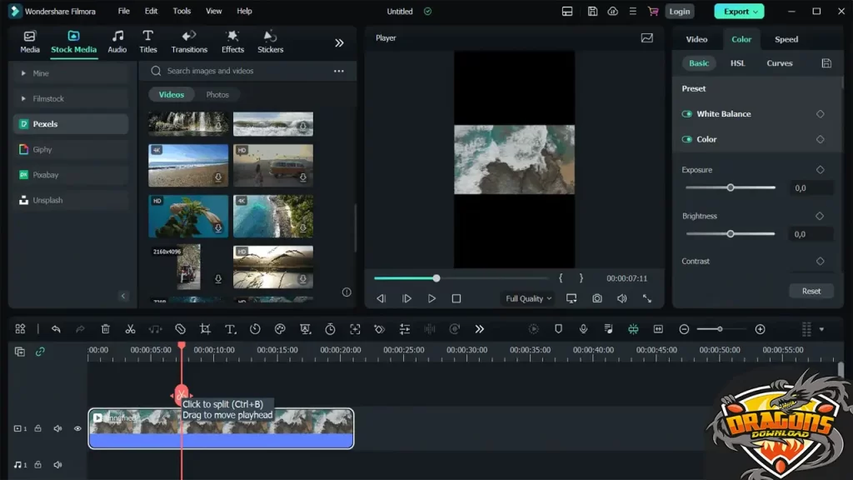Disable the Color preset toggle
Image resolution: width=853 pixels, height=480 pixels.
(686, 139)
